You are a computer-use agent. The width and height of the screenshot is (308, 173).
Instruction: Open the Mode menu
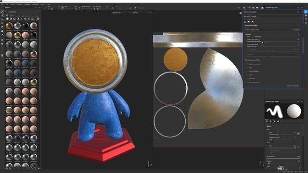click(12, 4)
